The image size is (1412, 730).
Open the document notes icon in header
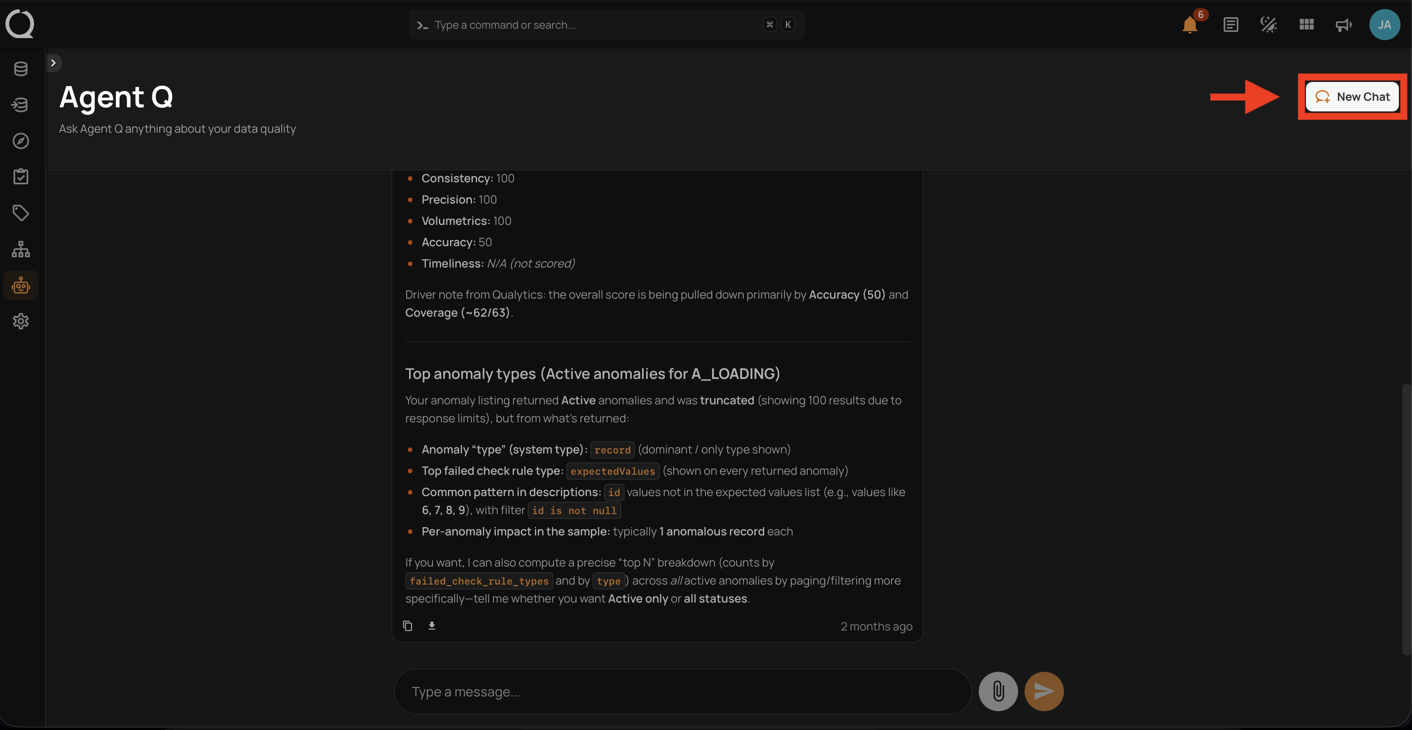click(1231, 25)
